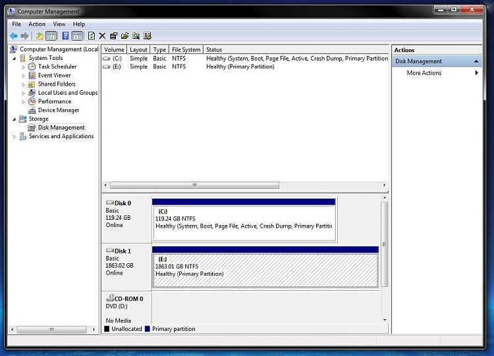
Task: Click More Actions in the Actions pane
Action: (424, 72)
